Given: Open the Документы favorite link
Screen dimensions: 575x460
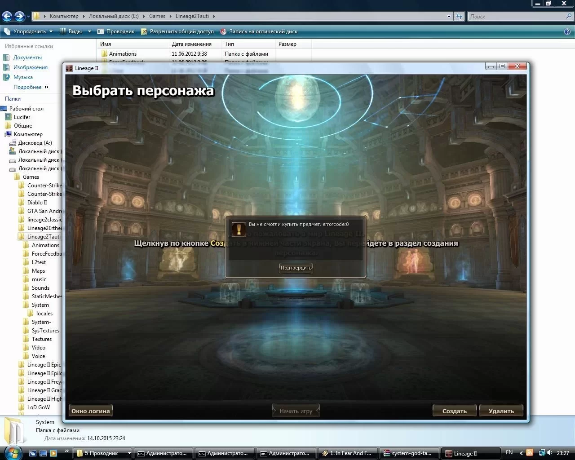Looking at the screenshot, I should [27, 57].
